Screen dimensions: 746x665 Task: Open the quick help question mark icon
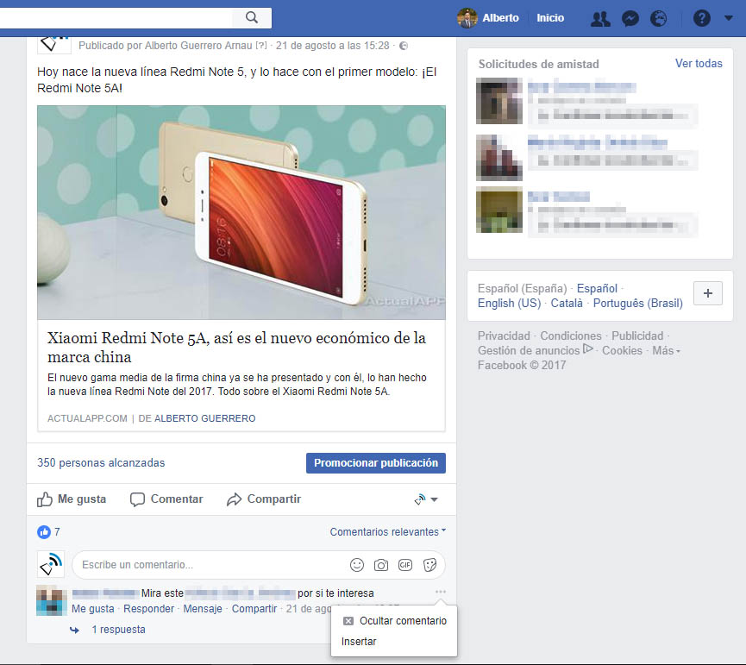click(702, 19)
